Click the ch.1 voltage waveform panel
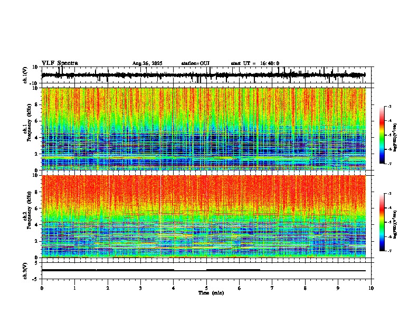Screen dimensions: 418x323 (x=207, y=75)
